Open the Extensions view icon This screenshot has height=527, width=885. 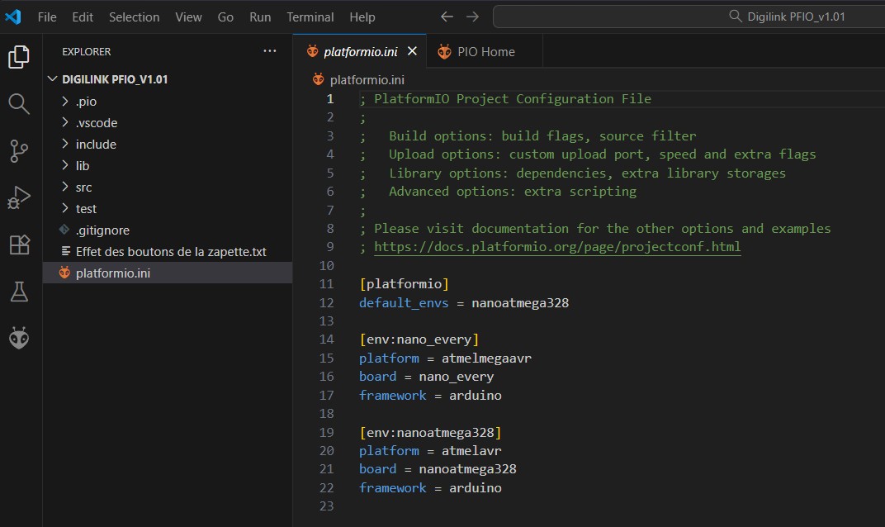(19, 245)
